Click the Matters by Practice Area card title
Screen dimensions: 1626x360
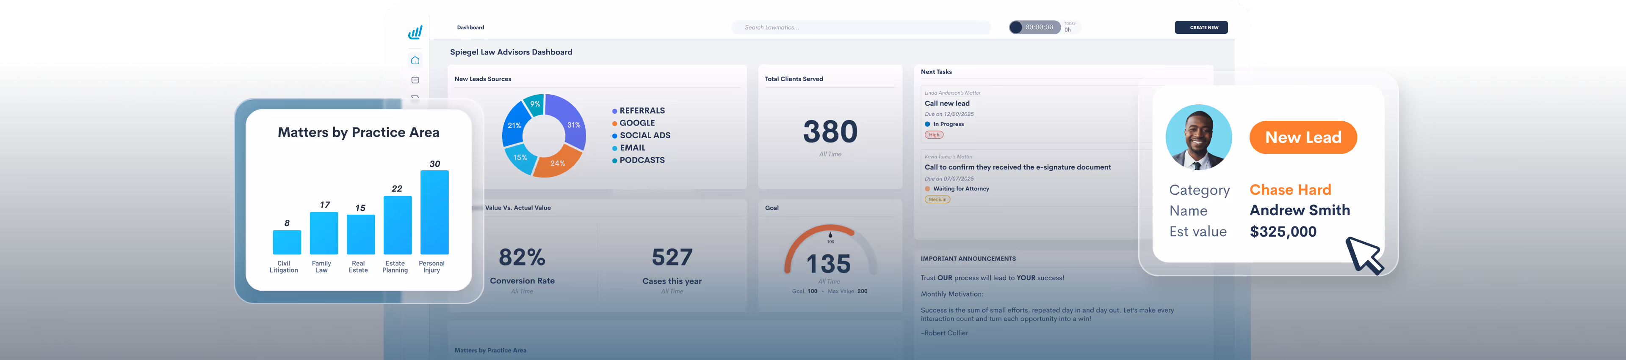pyautogui.click(x=358, y=132)
